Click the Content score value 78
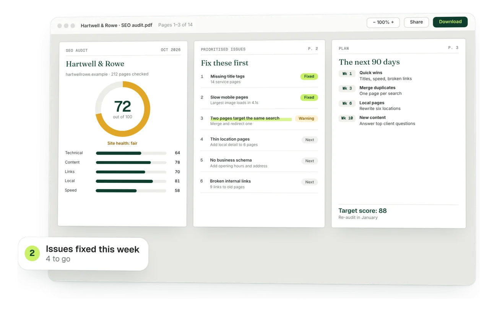The width and height of the screenshot is (497, 311). [x=177, y=163]
